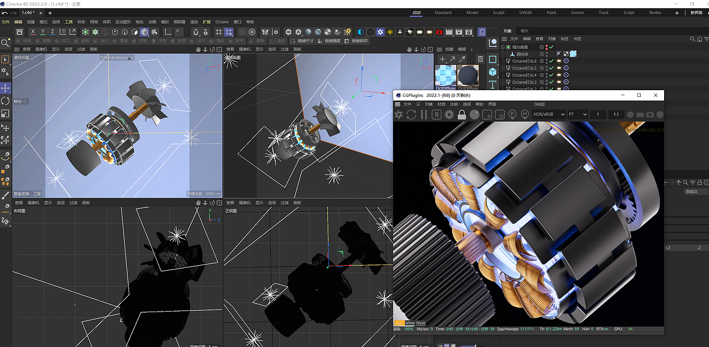
Task: Enable the X axis lock icon
Action: (x=33, y=32)
